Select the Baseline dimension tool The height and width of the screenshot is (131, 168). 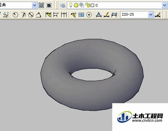[56, 15]
